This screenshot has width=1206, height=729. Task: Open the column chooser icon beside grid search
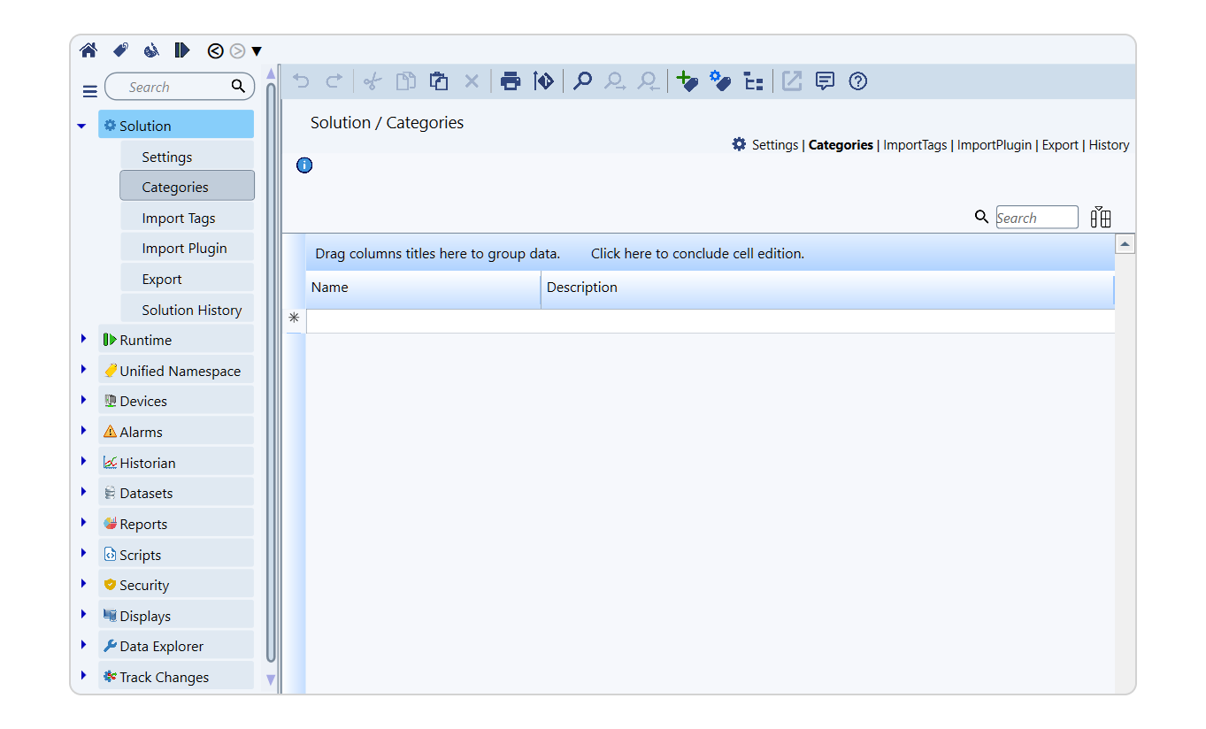(x=1101, y=217)
